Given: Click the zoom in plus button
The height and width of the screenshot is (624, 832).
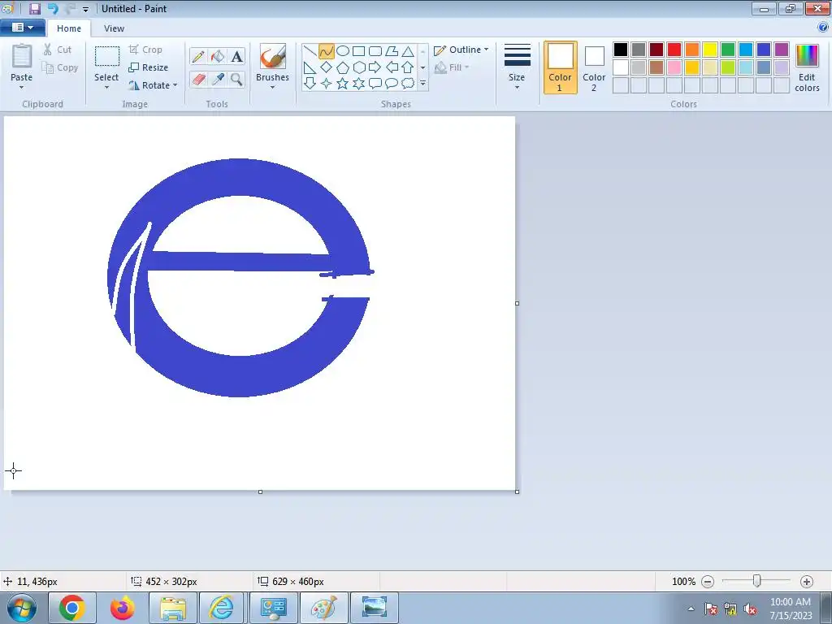Looking at the screenshot, I should pyautogui.click(x=807, y=582).
